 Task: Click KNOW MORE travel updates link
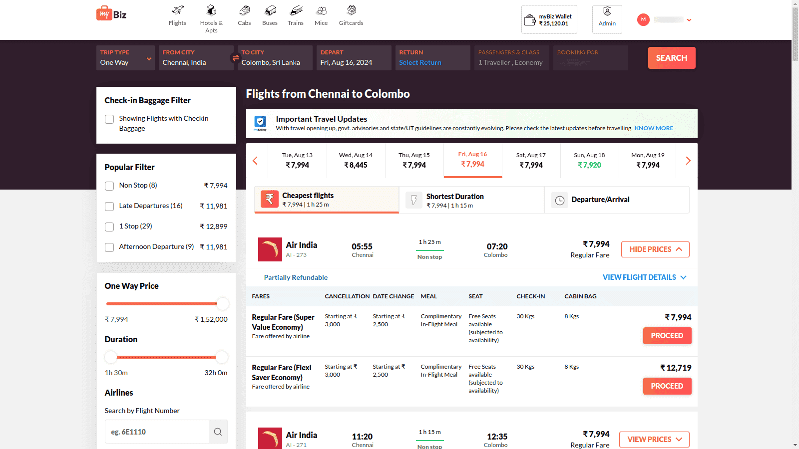(x=654, y=128)
